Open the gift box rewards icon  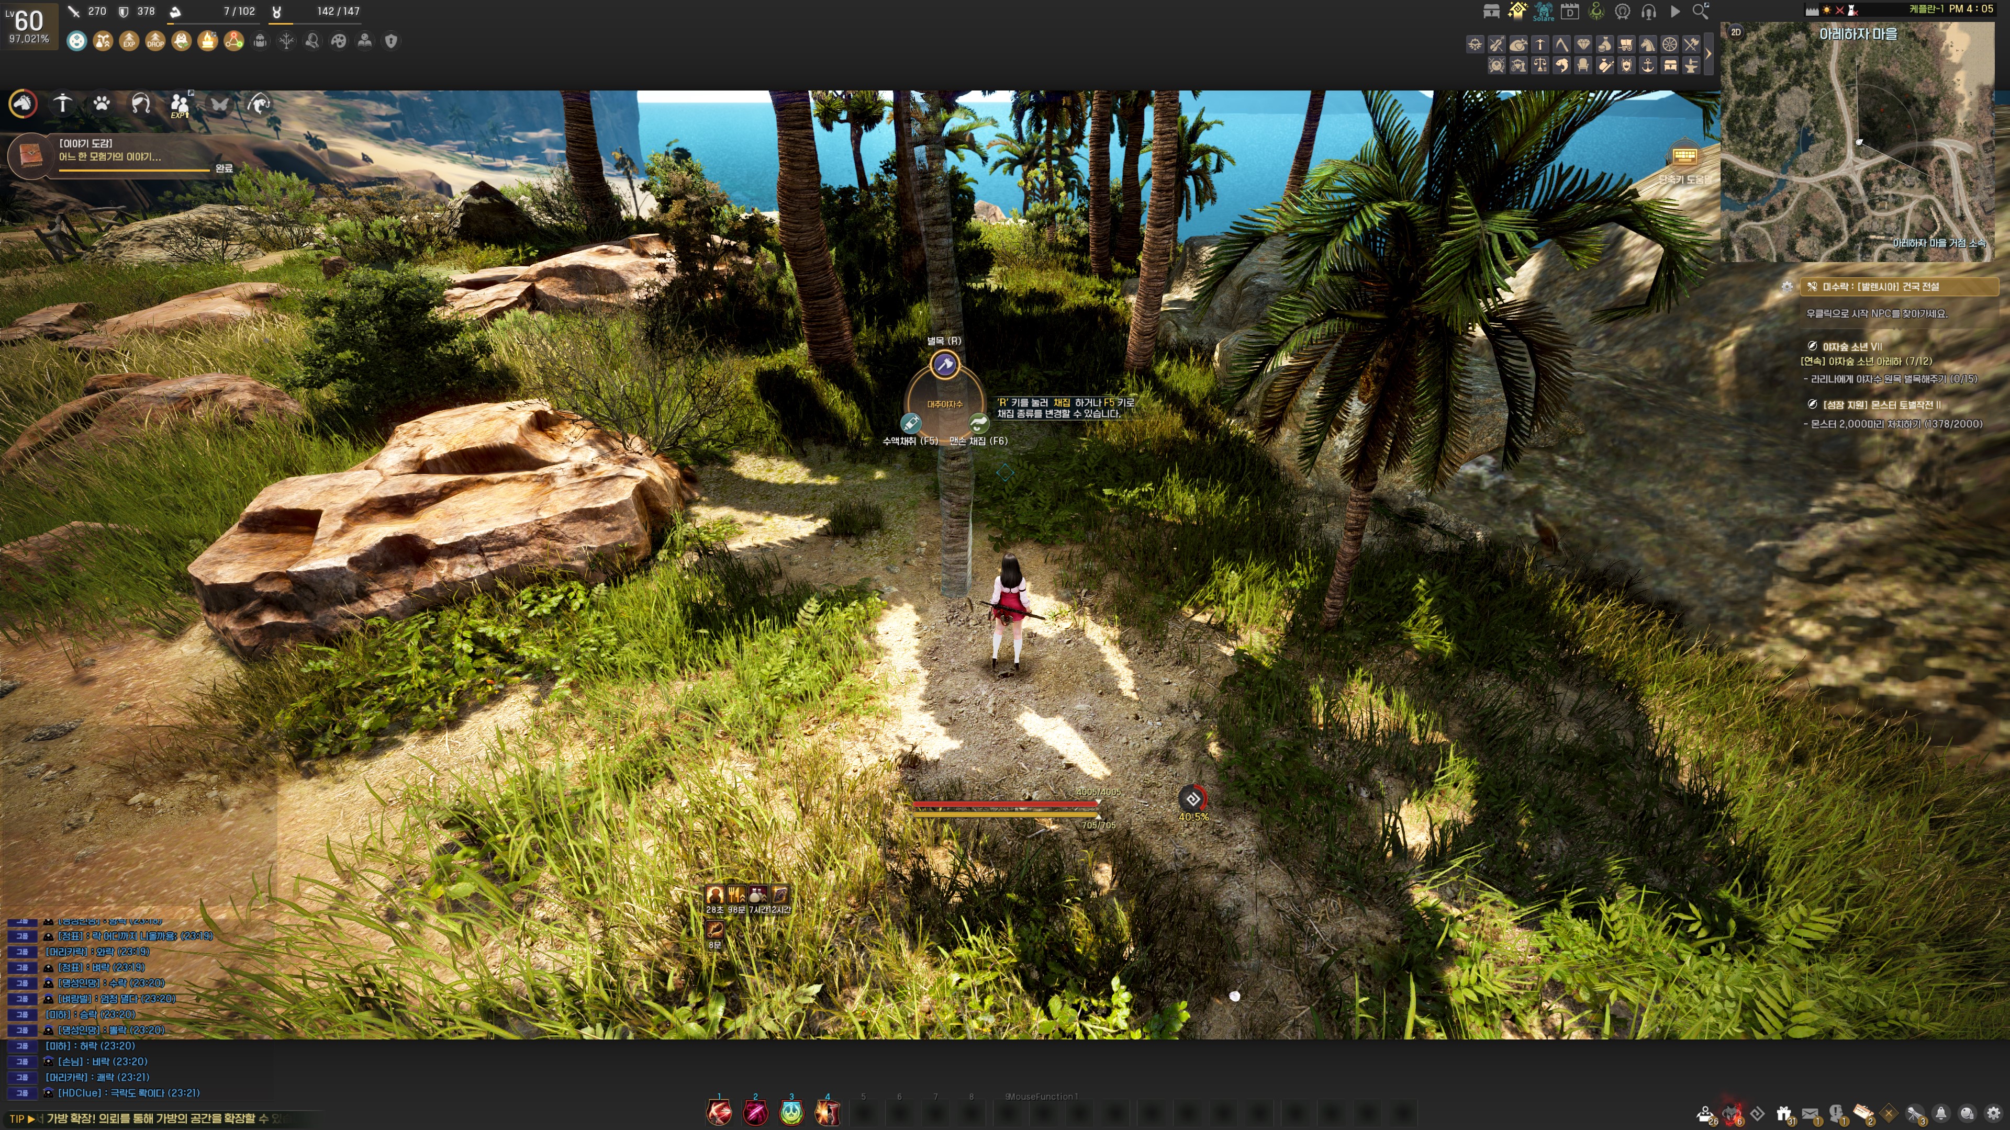[1784, 1113]
